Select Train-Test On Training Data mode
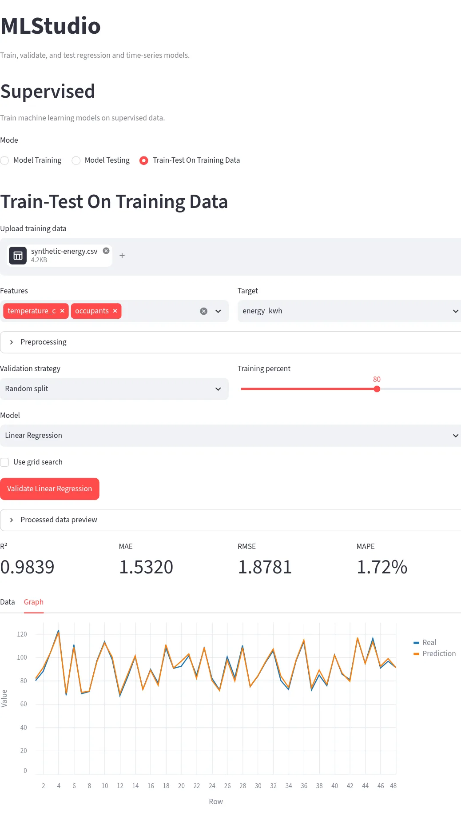 [x=190, y=160]
